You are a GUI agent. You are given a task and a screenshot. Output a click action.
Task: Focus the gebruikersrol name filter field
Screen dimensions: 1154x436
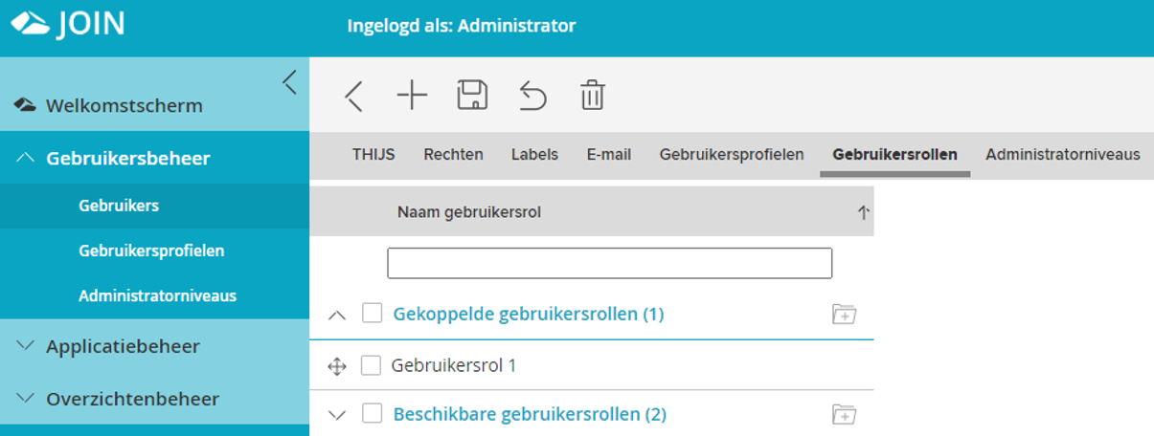click(x=609, y=263)
